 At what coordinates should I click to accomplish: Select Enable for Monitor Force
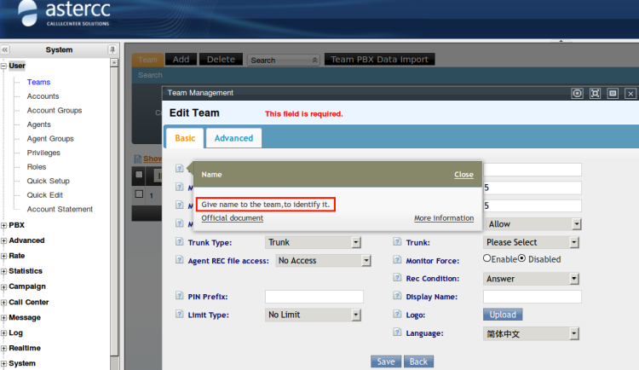pos(487,258)
